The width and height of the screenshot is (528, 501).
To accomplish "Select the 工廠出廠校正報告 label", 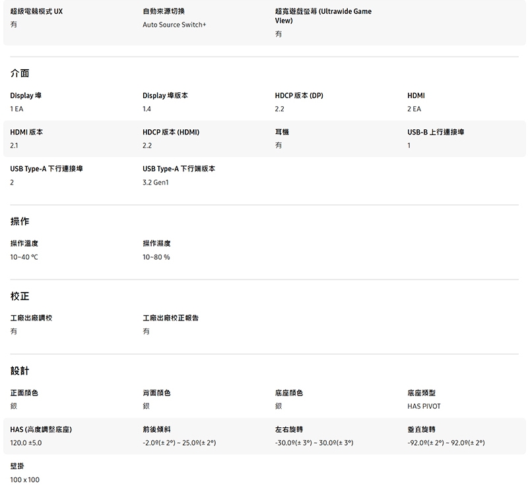I will click(x=170, y=318).
